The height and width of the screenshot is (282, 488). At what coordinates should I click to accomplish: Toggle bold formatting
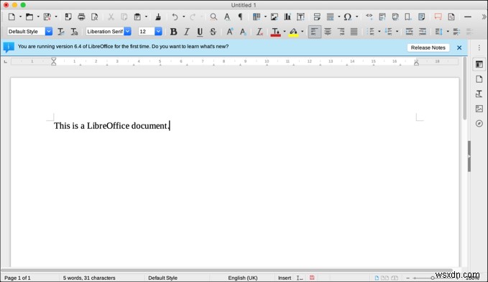pyautogui.click(x=174, y=32)
